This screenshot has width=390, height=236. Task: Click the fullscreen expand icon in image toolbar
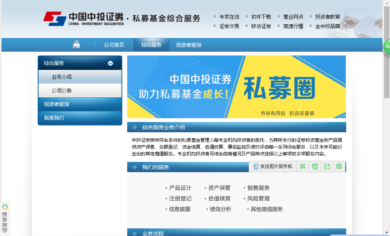(x=302, y=166)
